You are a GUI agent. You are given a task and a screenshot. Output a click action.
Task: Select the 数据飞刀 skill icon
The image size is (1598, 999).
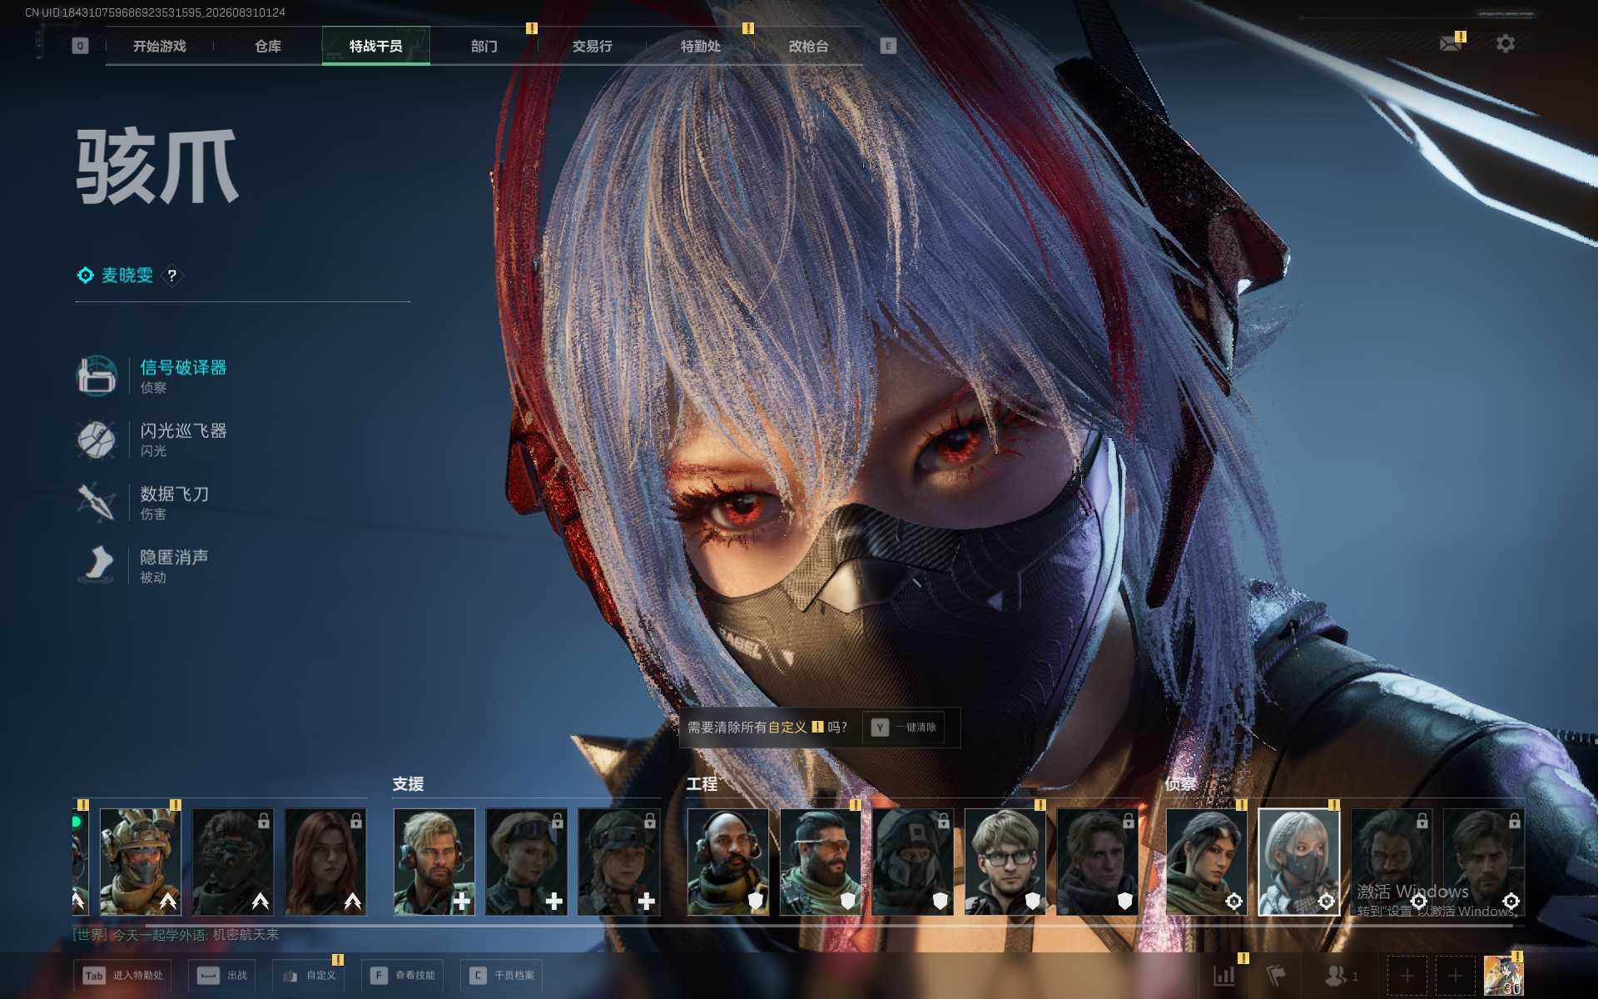pos(97,502)
